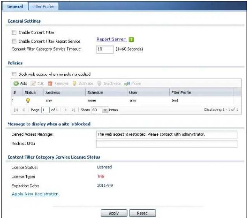Go to the last page of policies
This screenshot has width=247, height=218.
[73, 110]
